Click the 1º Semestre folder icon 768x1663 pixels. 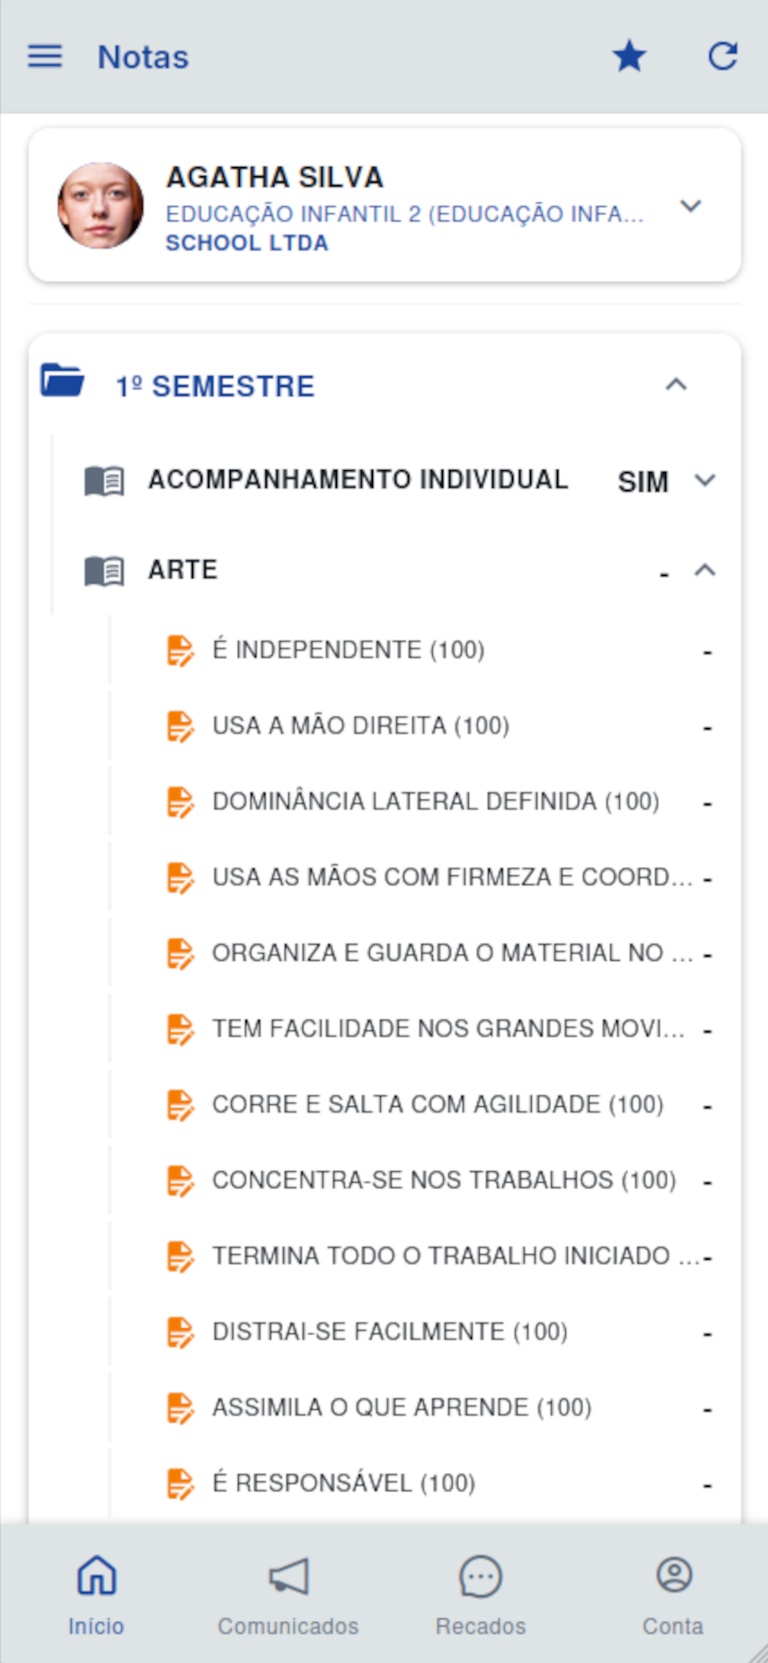62,380
